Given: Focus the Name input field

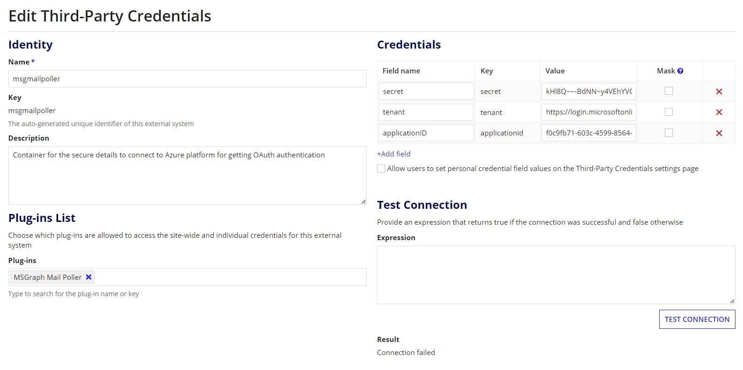Looking at the screenshot, I should [x=188, y=79].
